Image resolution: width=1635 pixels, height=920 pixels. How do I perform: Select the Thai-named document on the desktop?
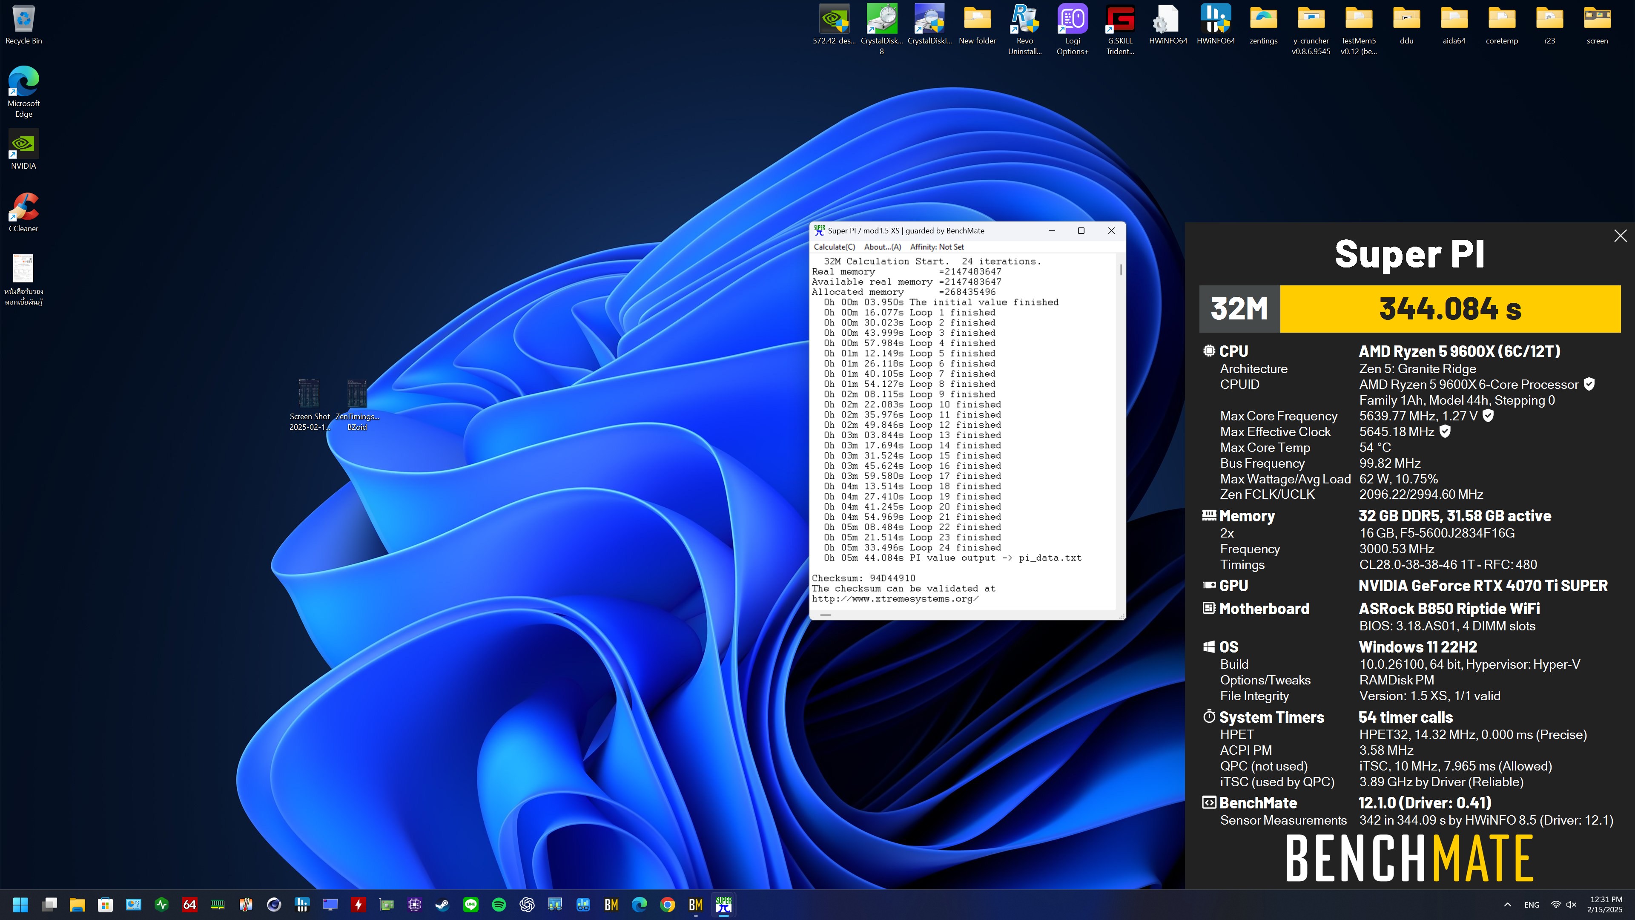point(23,280)
